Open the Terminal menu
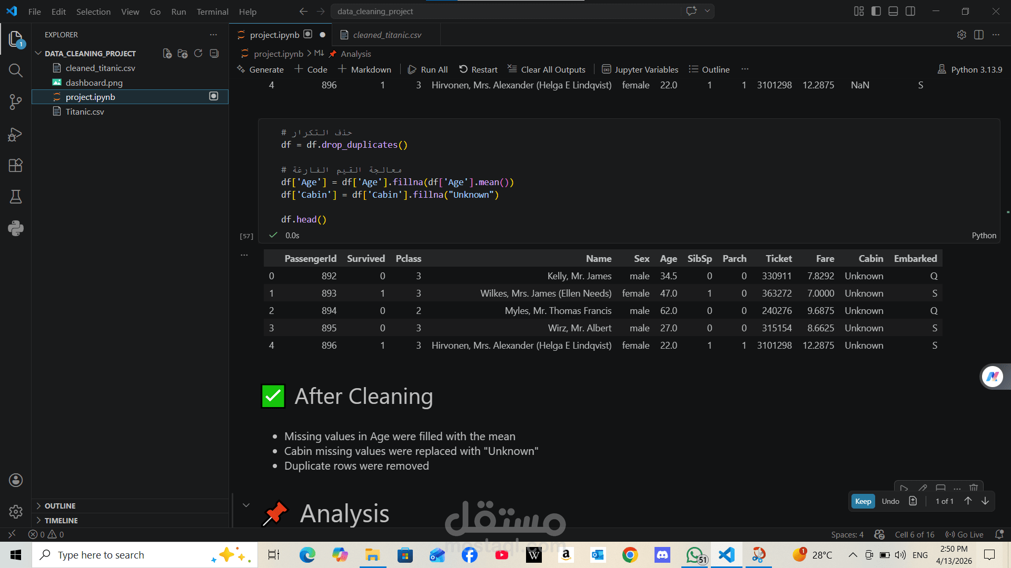This screenshot has height=568, width=1011. click(x=212, y=12)
